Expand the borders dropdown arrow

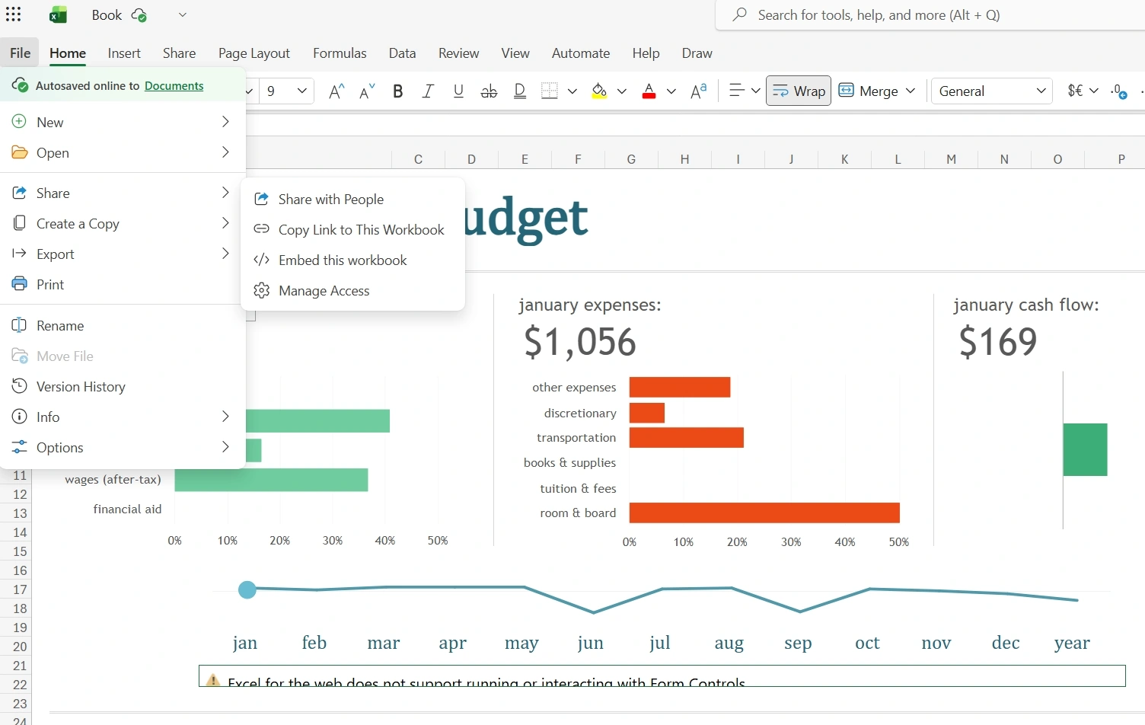coord(572,91)
